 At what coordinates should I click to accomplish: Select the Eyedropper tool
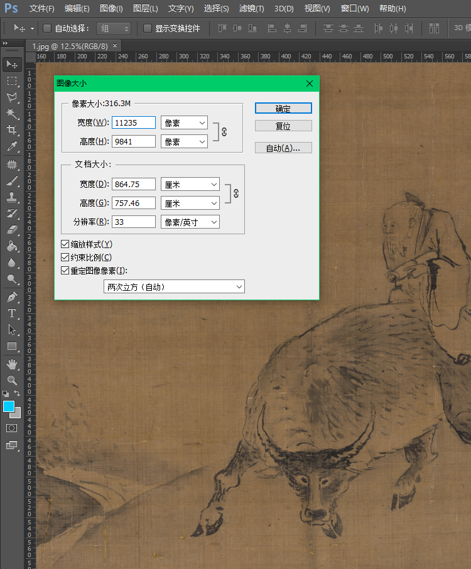coord(12,146)
